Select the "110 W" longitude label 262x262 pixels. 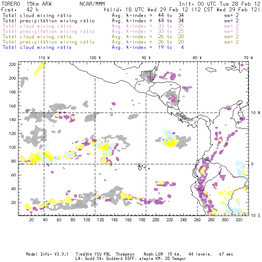pos(44,58)
